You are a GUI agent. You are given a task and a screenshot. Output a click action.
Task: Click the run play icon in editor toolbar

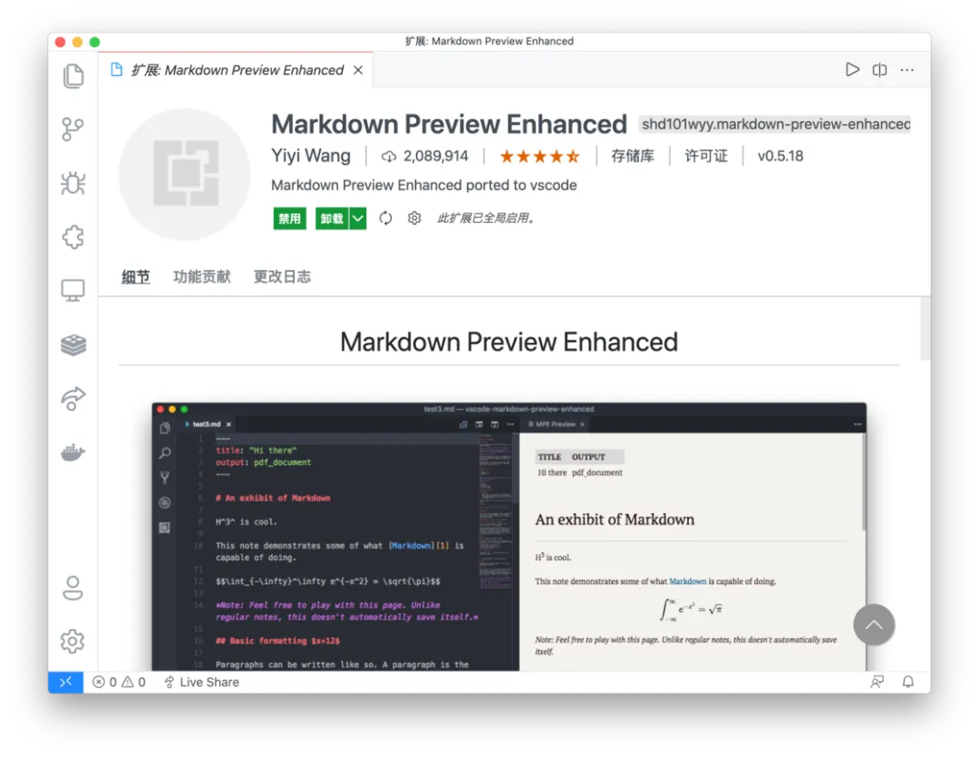tap(852, 69)
